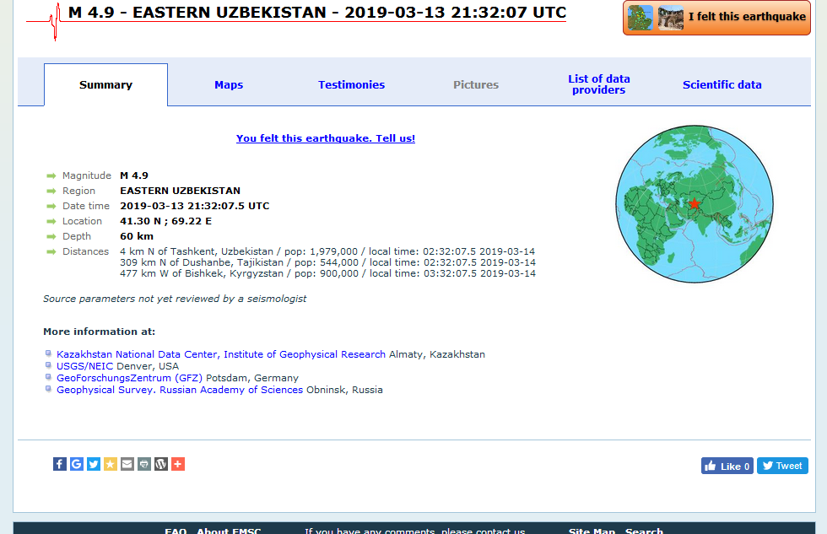The image size is (827, 534).
Task: Select the List of data providers tab
Action: click(x=599, y=84)
